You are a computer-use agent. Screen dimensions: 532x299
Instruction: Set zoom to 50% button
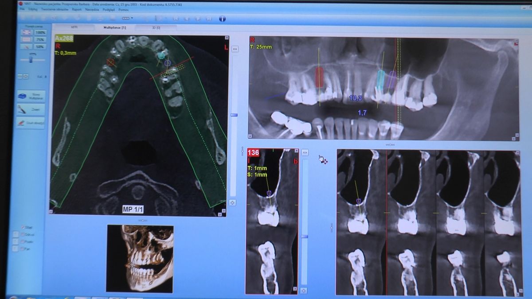pyautogui.click(x=40, y=46)
